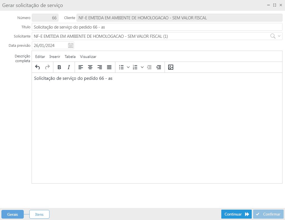This screenshot has width=285, height=220.
Task: Expand the Solicitante dropdown arrow
Action: pos(279,36)
